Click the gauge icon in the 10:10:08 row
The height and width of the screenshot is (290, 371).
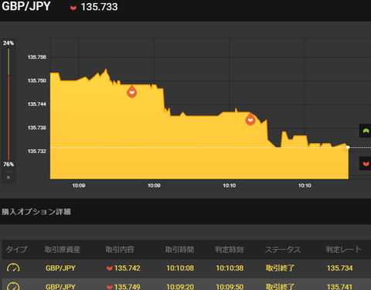coord(13,268)
